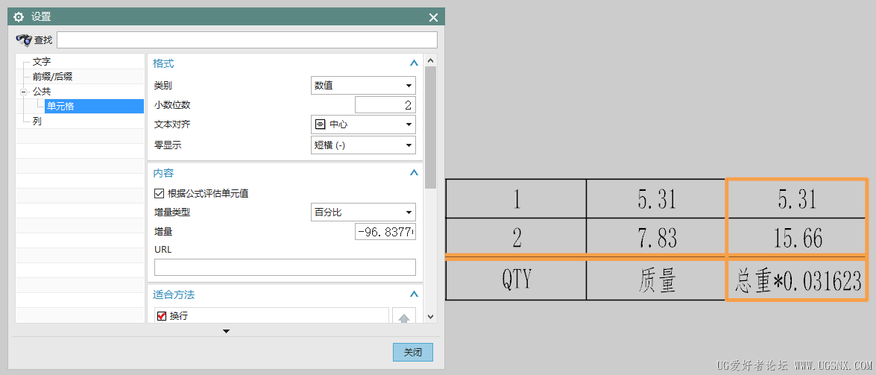
Task: Click table cell 总重*0.031623
Action: pos(796,280)
